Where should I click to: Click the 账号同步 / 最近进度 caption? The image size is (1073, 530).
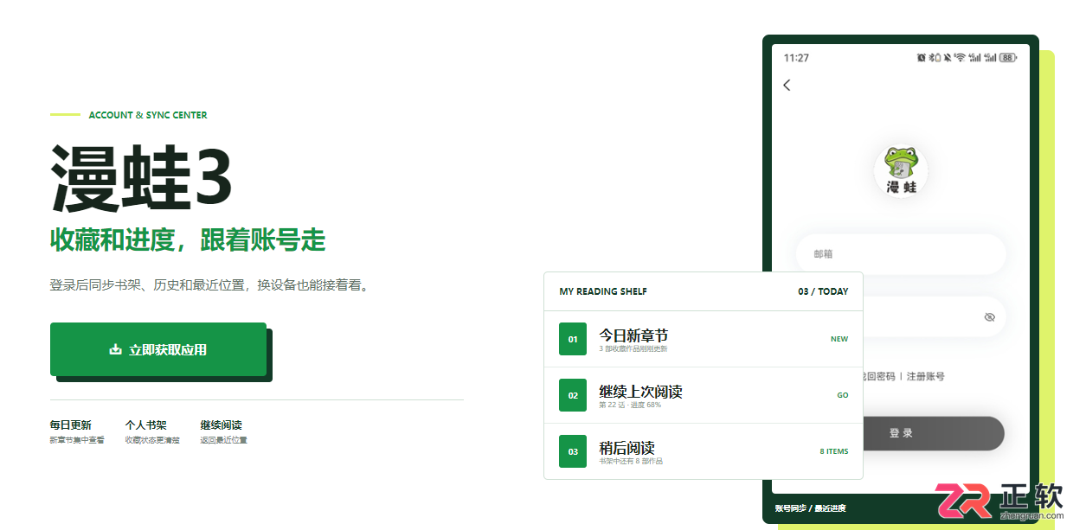coord(811,508)
